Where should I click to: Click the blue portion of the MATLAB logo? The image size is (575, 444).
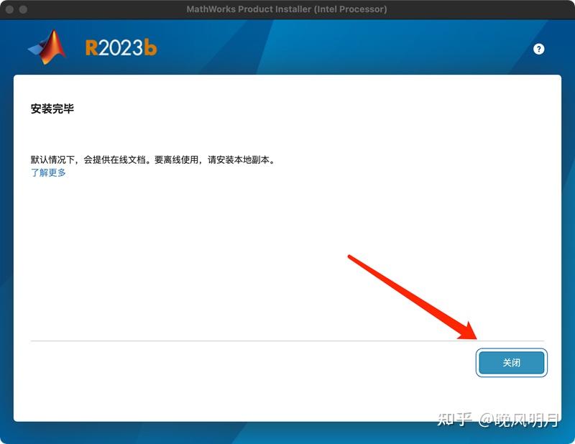pos(34,52)
